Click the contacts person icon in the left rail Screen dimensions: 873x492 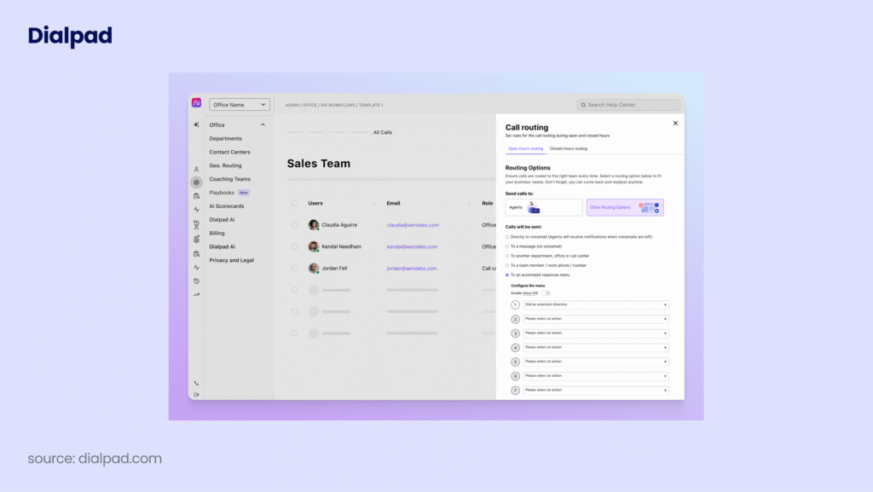(x=195, y=170)
